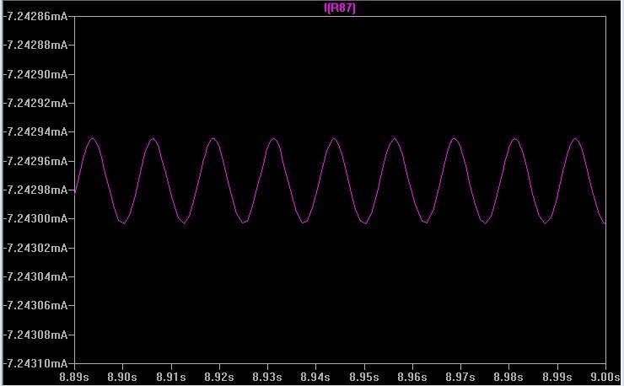Viewport: 624px width, 386px height.
Task: Click the 8.91s time axis label
Action: tap(170, 377)
